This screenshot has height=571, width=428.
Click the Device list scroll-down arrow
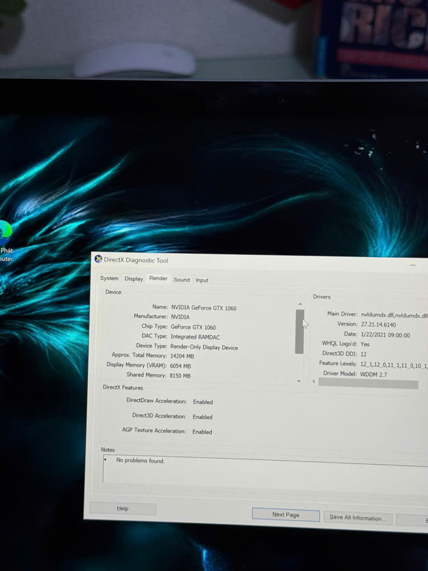299,381
